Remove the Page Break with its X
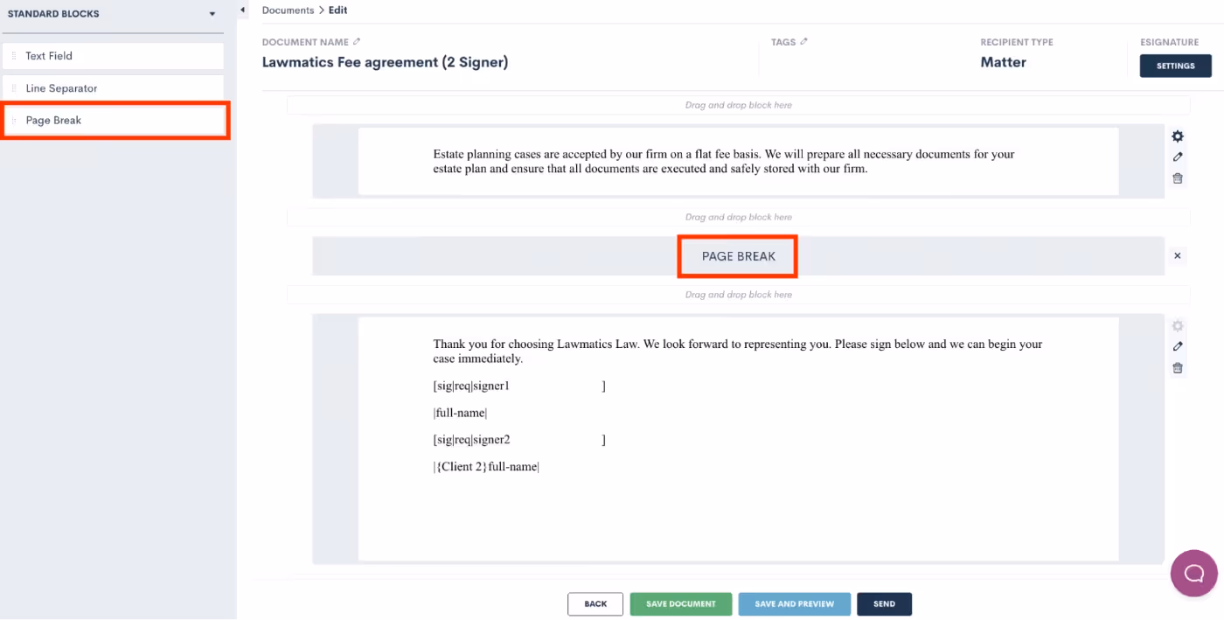 click(x=1178, y=255)
